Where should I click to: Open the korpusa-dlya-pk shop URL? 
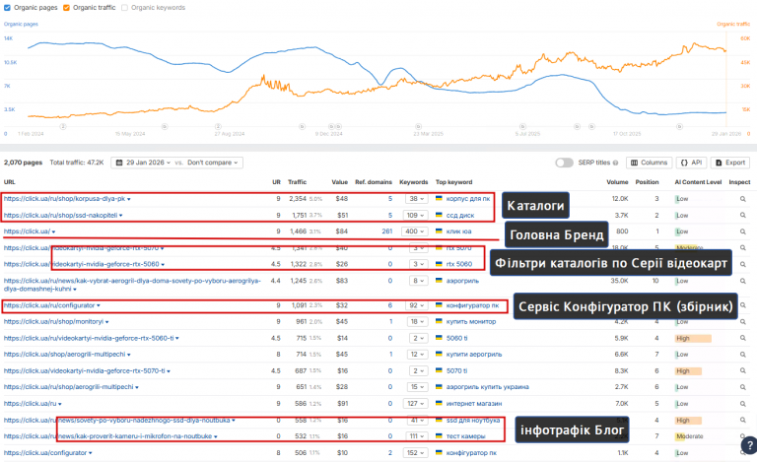(x=64, y=199)
